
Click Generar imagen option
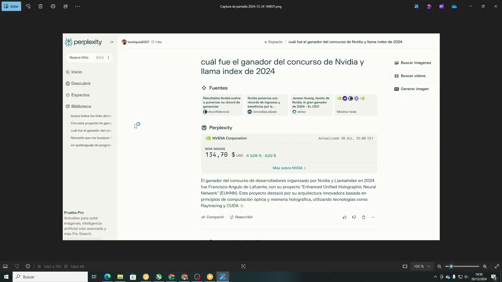[x=411, y=89]
